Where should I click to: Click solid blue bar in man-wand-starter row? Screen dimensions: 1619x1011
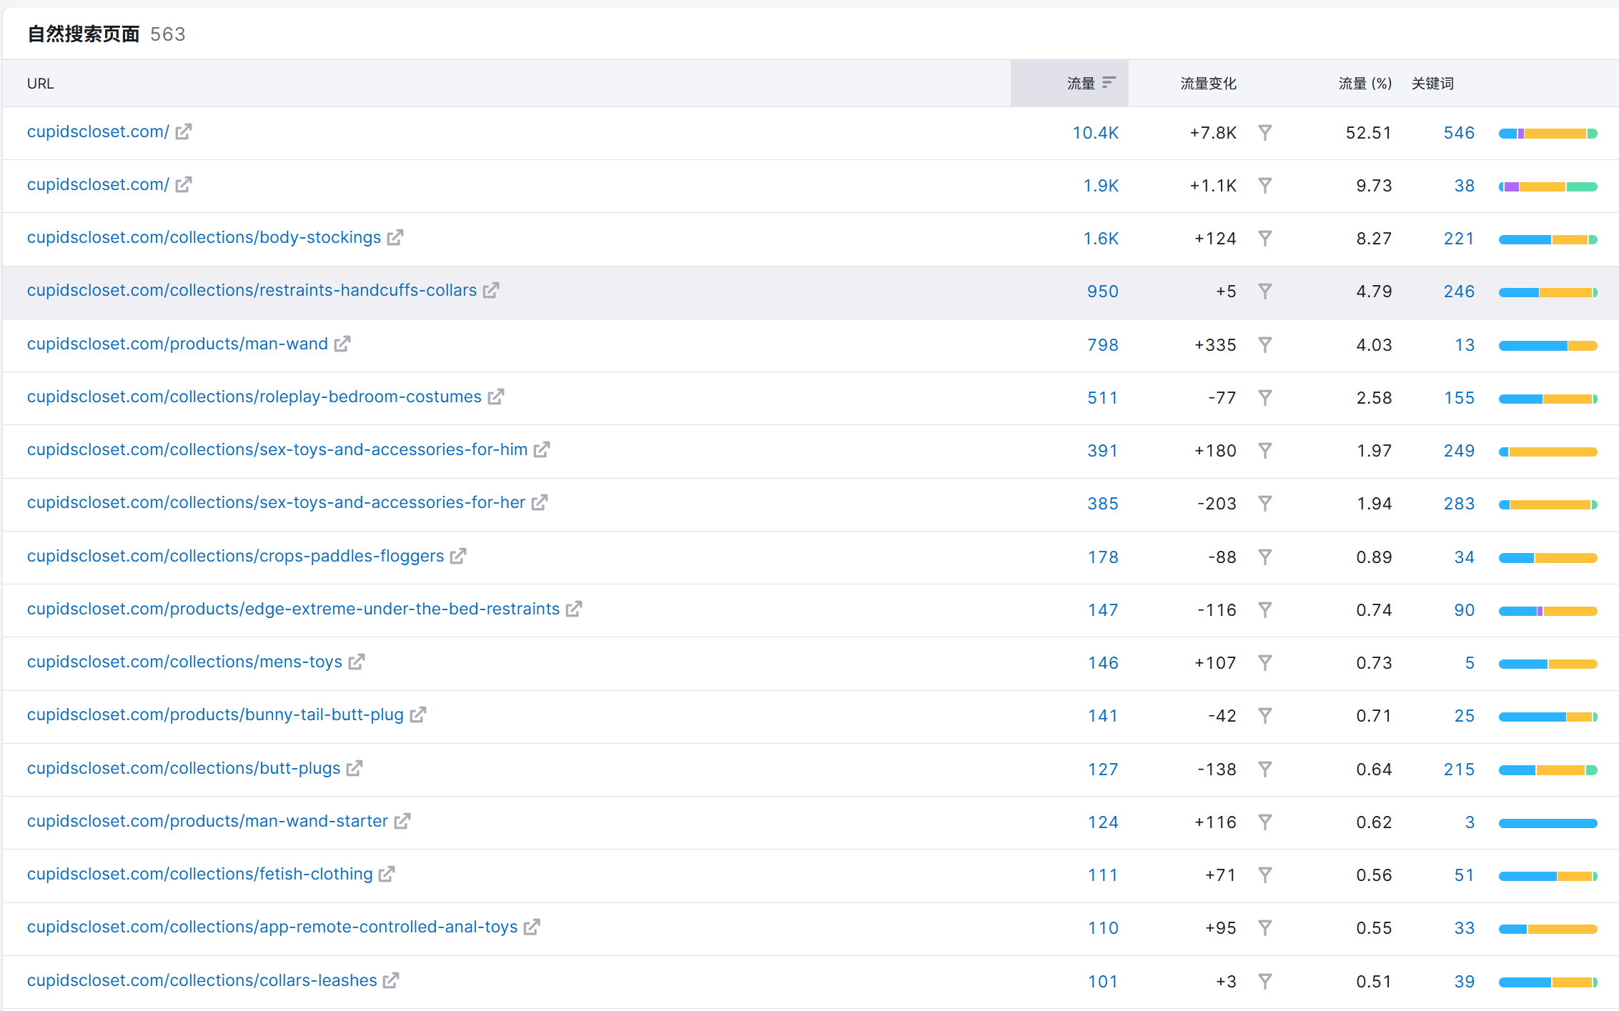[1548, 823]
